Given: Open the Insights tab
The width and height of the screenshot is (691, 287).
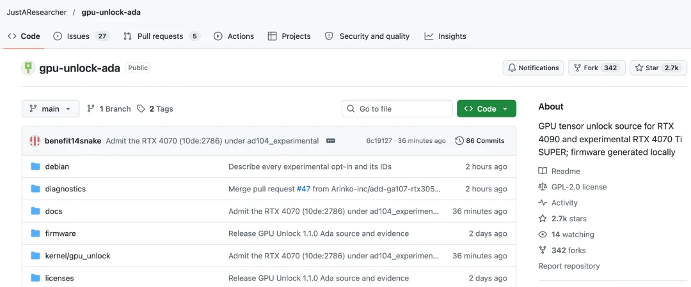Looking at the screenshot, I should point(445,36).
